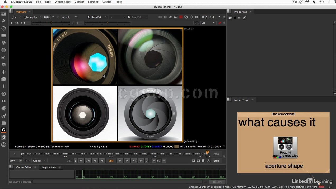Toggle the viewer lock icon in timeline
Screen dimensions: 336x189
(203, 161)
